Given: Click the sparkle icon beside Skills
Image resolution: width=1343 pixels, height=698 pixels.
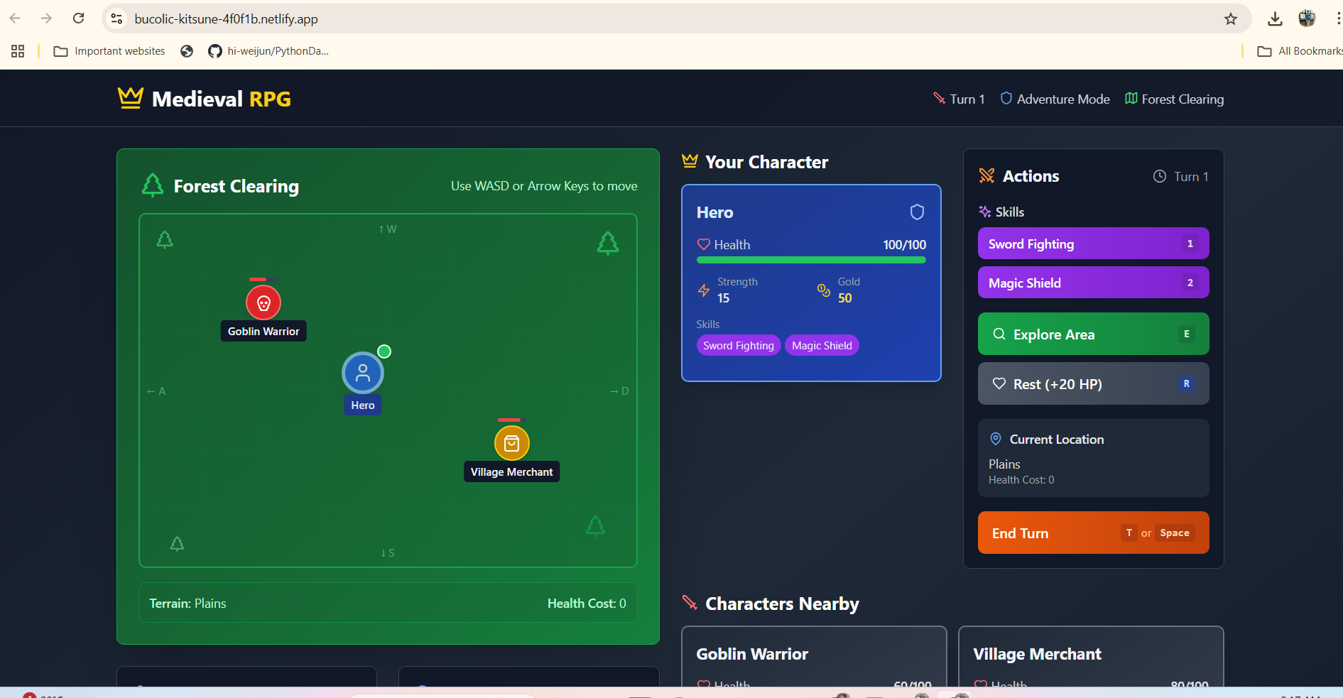Looking at the screenshot, I should [985, 212].
